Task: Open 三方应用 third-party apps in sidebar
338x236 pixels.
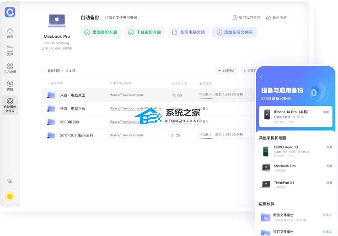Action: [x=10, y=68]
